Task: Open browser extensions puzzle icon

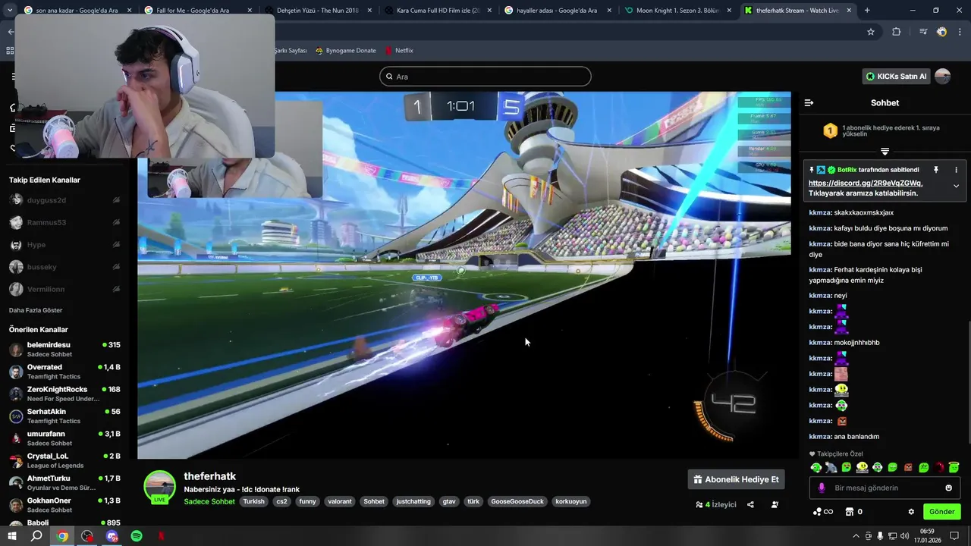Action: [896, 32]
